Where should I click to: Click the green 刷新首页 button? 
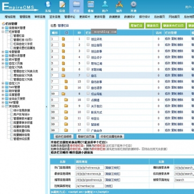click(x=153, y=26)
